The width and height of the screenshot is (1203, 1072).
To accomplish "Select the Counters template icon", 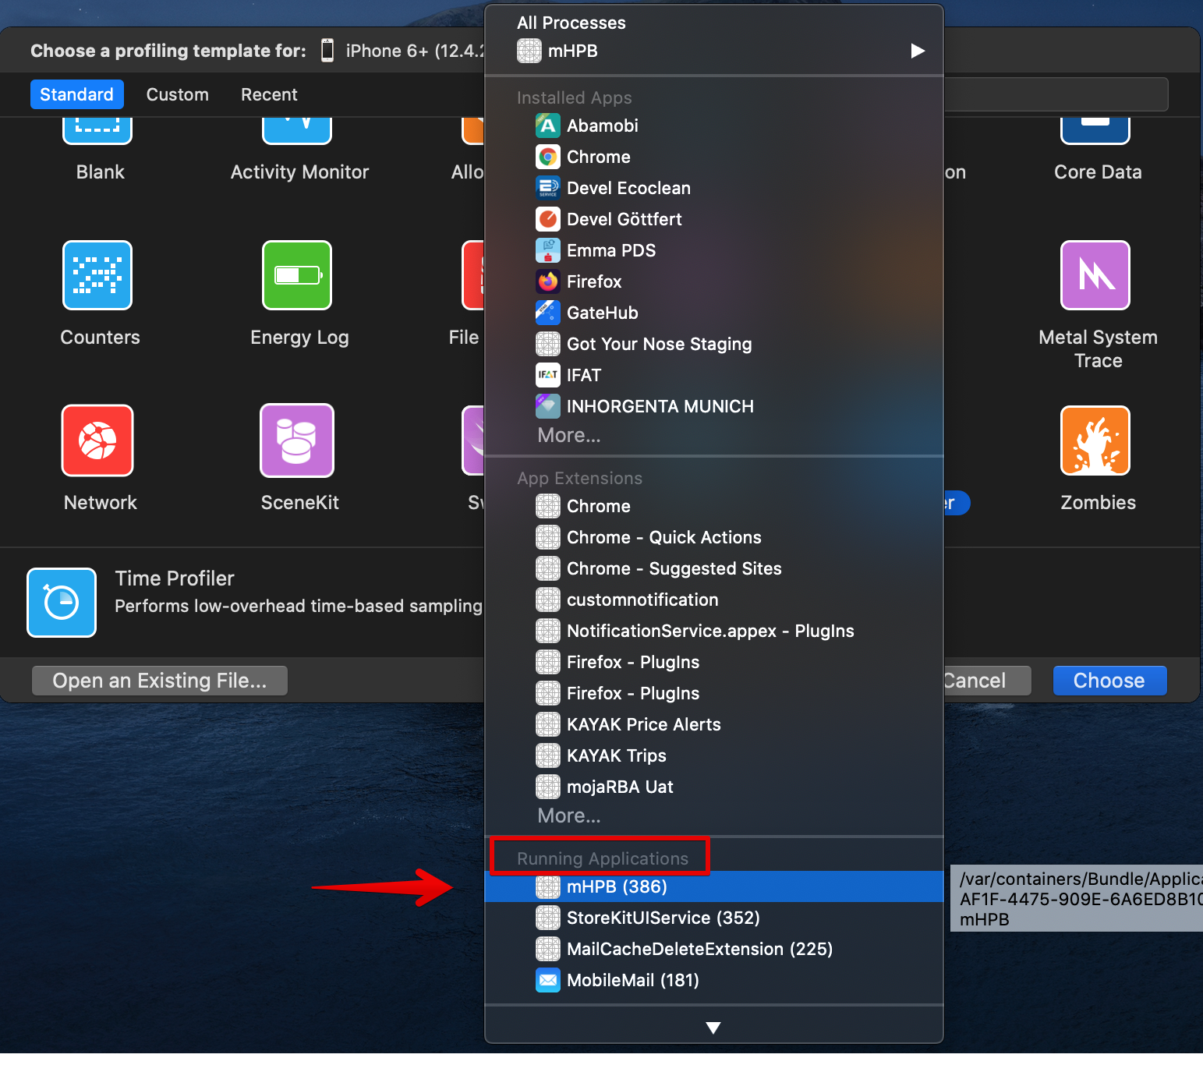I will 97,275.
